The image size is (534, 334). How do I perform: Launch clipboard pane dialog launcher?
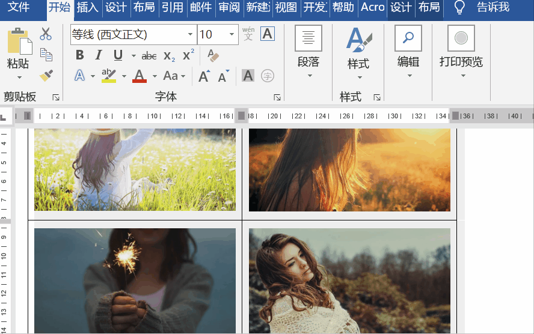click(x=56, y=97)
